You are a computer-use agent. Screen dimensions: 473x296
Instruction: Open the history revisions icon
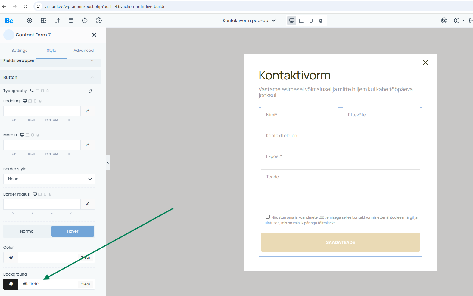(x=85, y=20)
